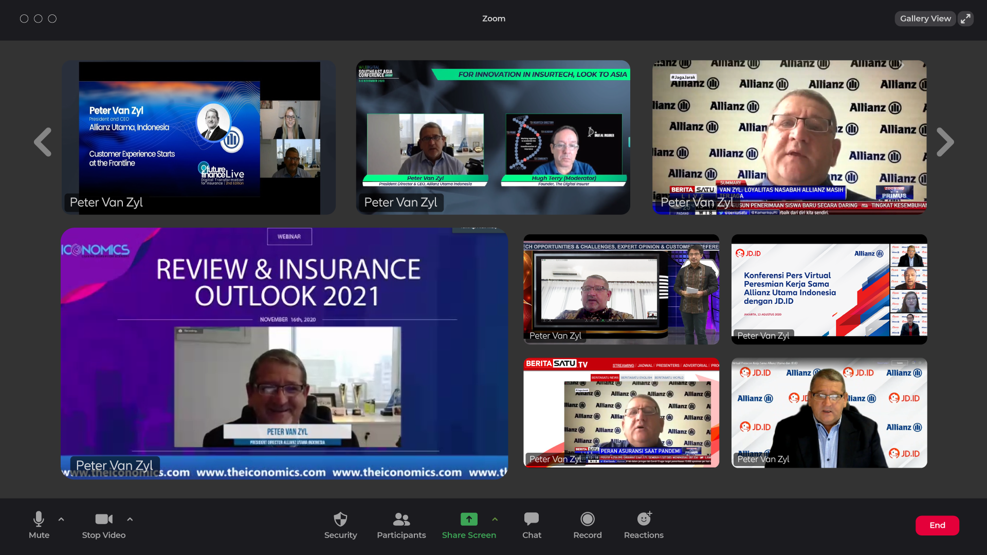This screenshot has width=987, height=555.
Task: Open the Reactions emoji menu
Action: pyautogui.click(x=644, y=525)
